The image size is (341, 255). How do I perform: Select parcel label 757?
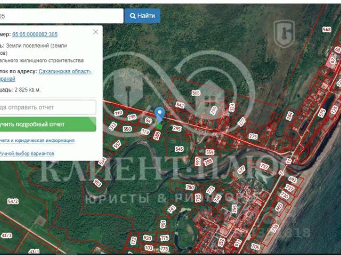coord(265,166)
